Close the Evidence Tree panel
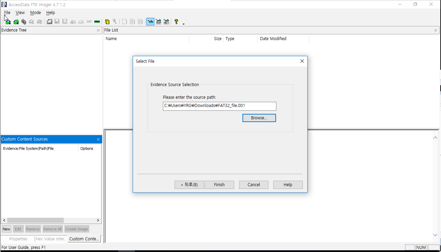The width and height of the screenshot is (441, 252). click(98, 30)
